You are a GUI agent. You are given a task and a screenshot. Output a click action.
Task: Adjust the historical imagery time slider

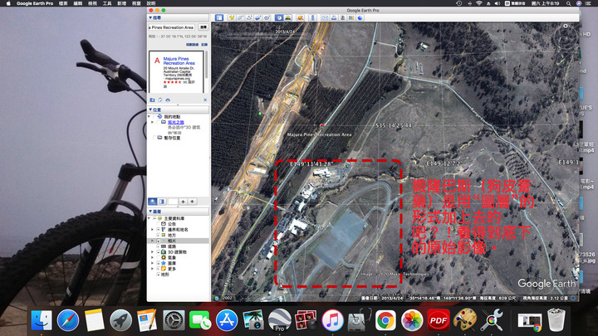(265, 36)
